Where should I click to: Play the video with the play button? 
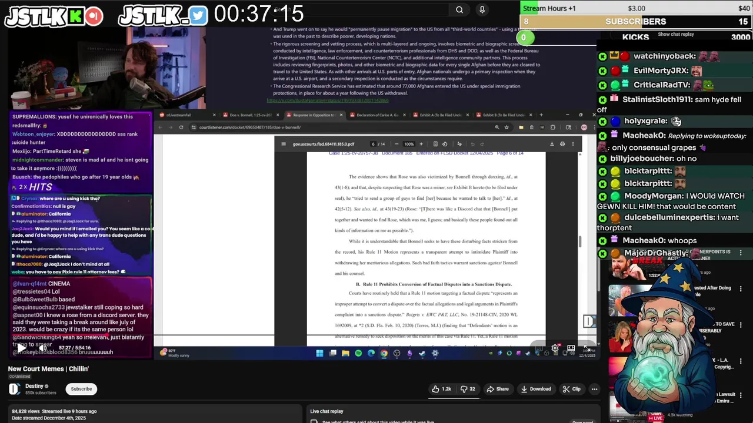(21, 348)
